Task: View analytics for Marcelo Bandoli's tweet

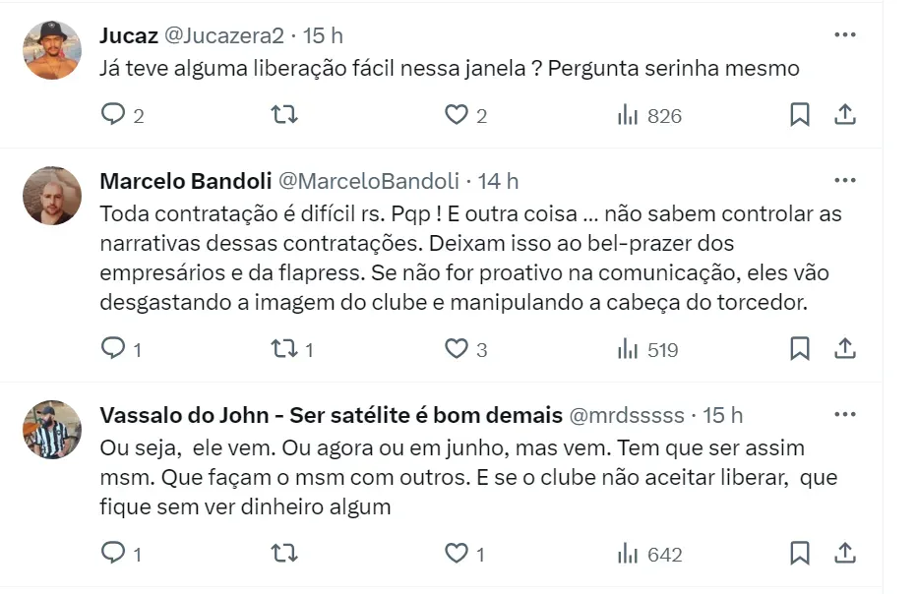Action: (x=647, y=349)
